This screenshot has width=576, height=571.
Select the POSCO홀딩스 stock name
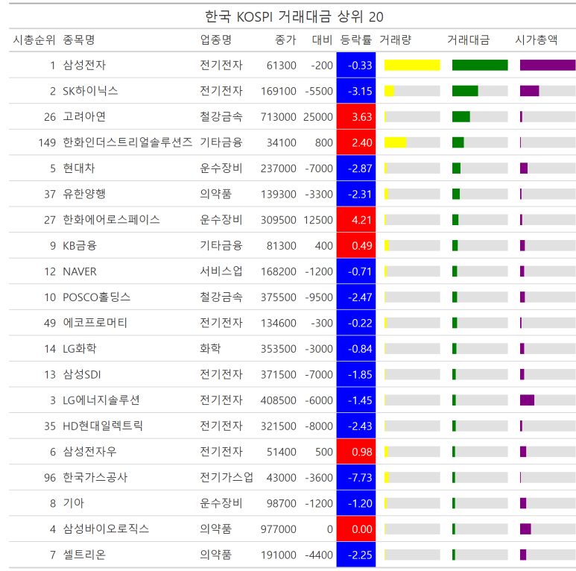coord(97,297)
